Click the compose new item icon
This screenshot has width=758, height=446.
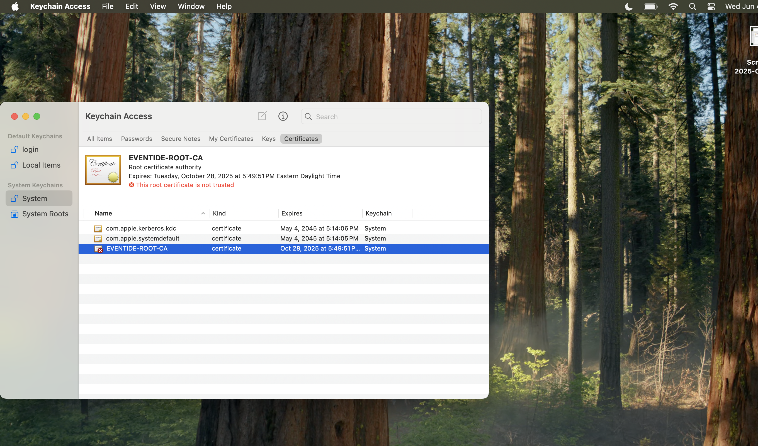click(x=262, y=116)
